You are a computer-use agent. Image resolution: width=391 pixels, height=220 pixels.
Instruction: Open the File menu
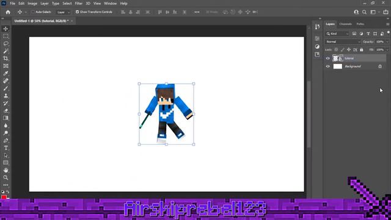pos(12,4)
